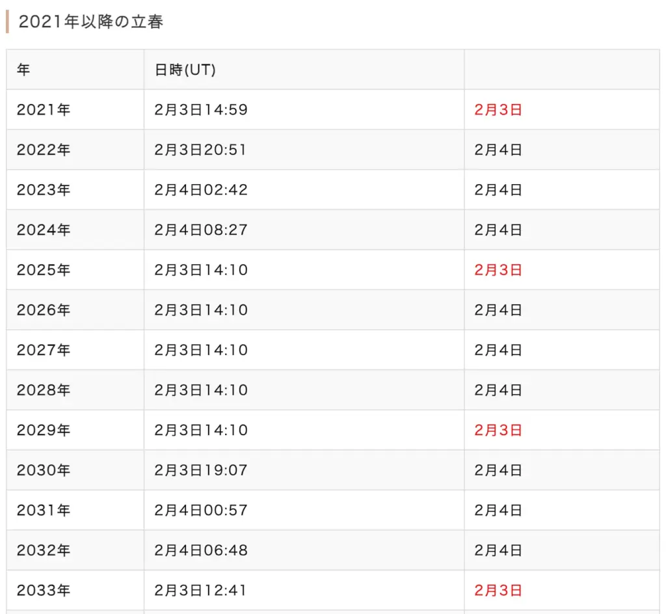Viewport: 666px width, 614px height.
Task: Click the 2月4日 date in the 2027年 row
Action: pos(498,351)
